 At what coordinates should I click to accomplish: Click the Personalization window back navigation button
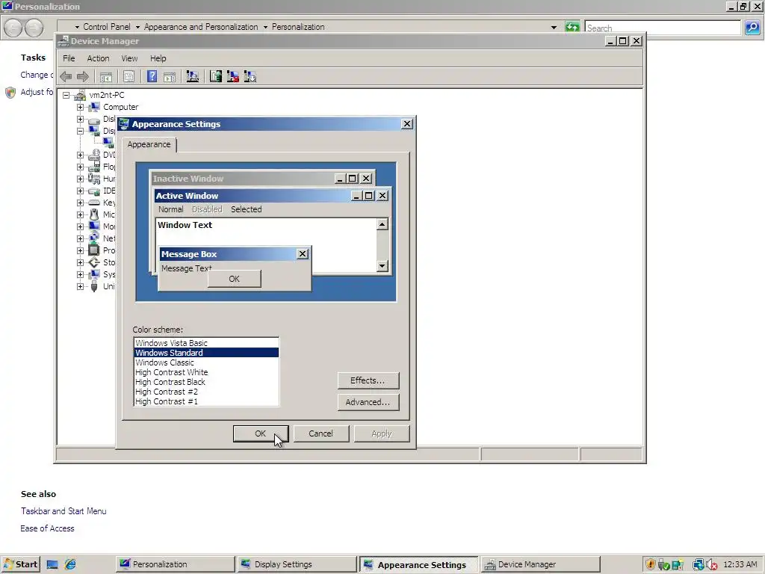point(13,28)
